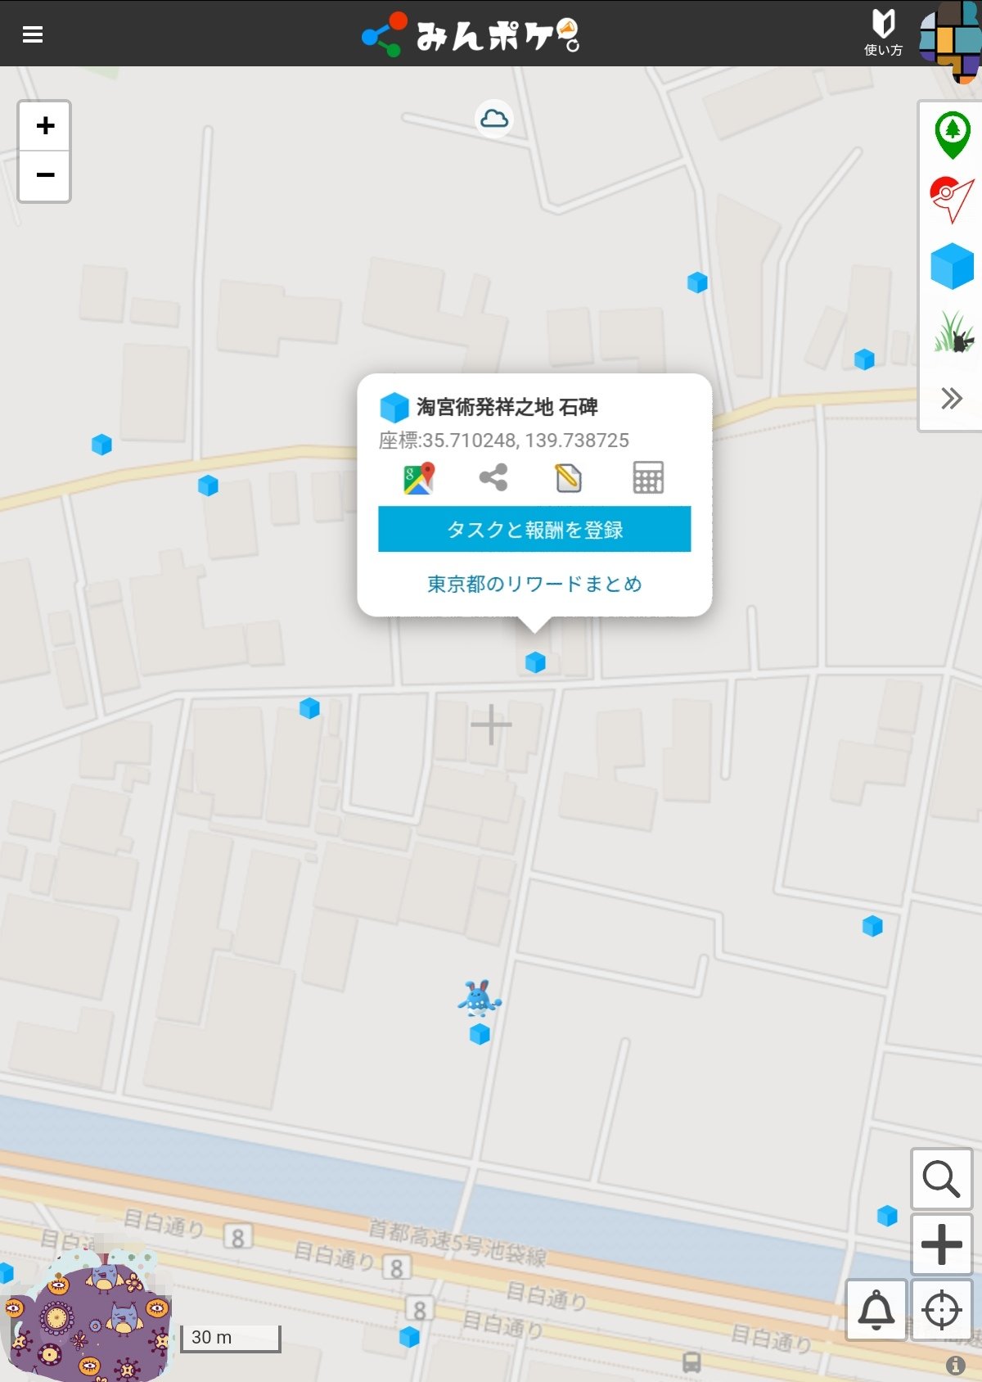Open the bell notifications button

[876, 1310]
